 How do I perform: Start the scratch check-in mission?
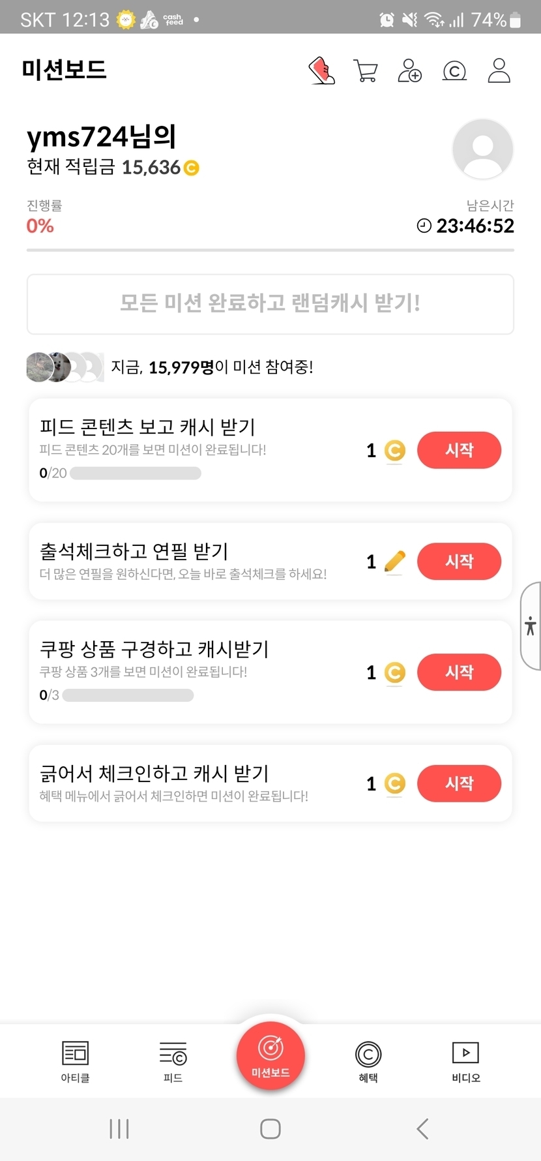click(459, 783)
